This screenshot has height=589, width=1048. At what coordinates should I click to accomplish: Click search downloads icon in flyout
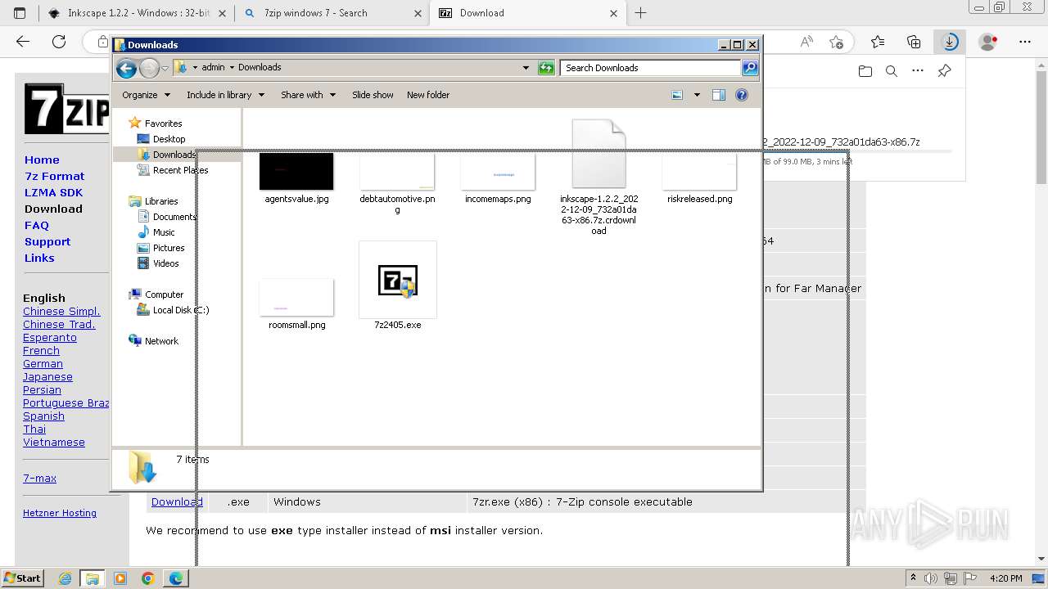(x=892, y=71)
